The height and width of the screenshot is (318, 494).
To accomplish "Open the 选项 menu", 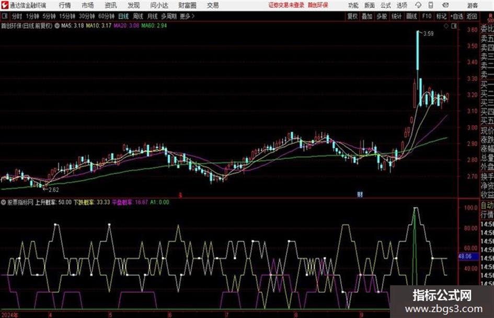I will pos(401,5).
